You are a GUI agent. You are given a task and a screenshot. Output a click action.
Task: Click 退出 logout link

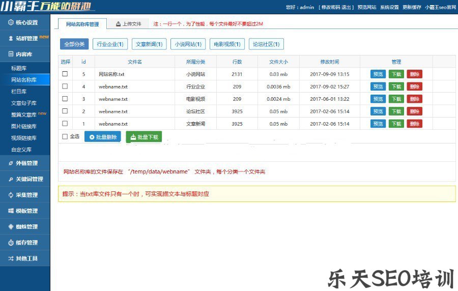346,7
